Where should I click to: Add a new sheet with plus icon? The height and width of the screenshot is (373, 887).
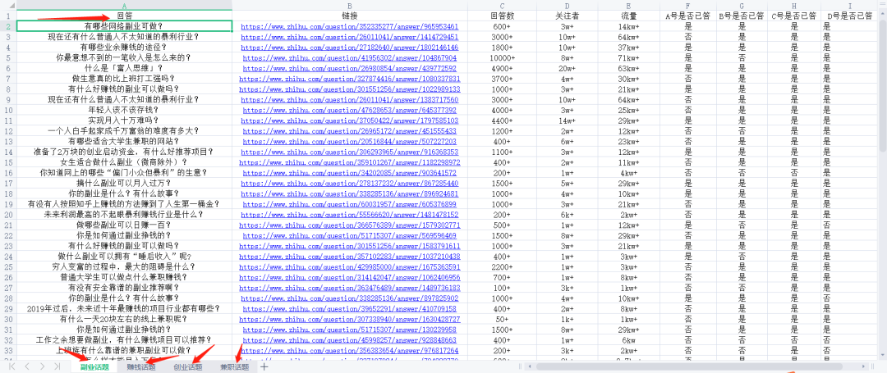[x=264, y=366]
